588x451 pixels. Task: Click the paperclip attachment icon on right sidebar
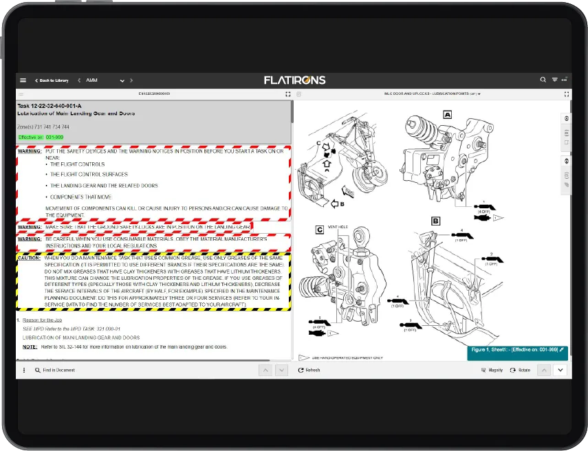[567, 185]
